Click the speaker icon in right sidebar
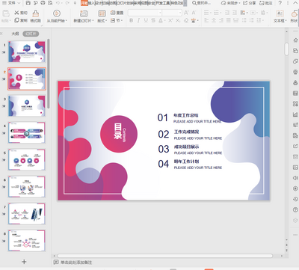The image size is (299, 270). tap(295, 178)
